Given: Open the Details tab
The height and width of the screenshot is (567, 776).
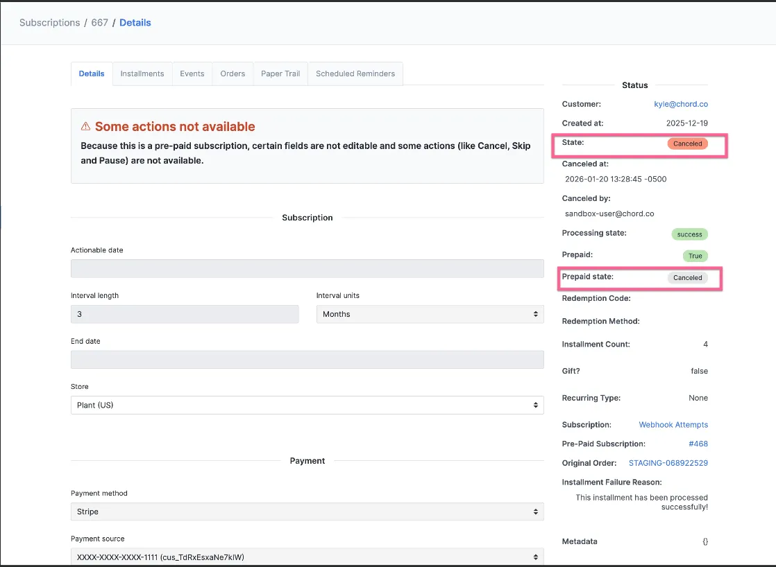Looking at the screenshot, I should click(92, 73).
